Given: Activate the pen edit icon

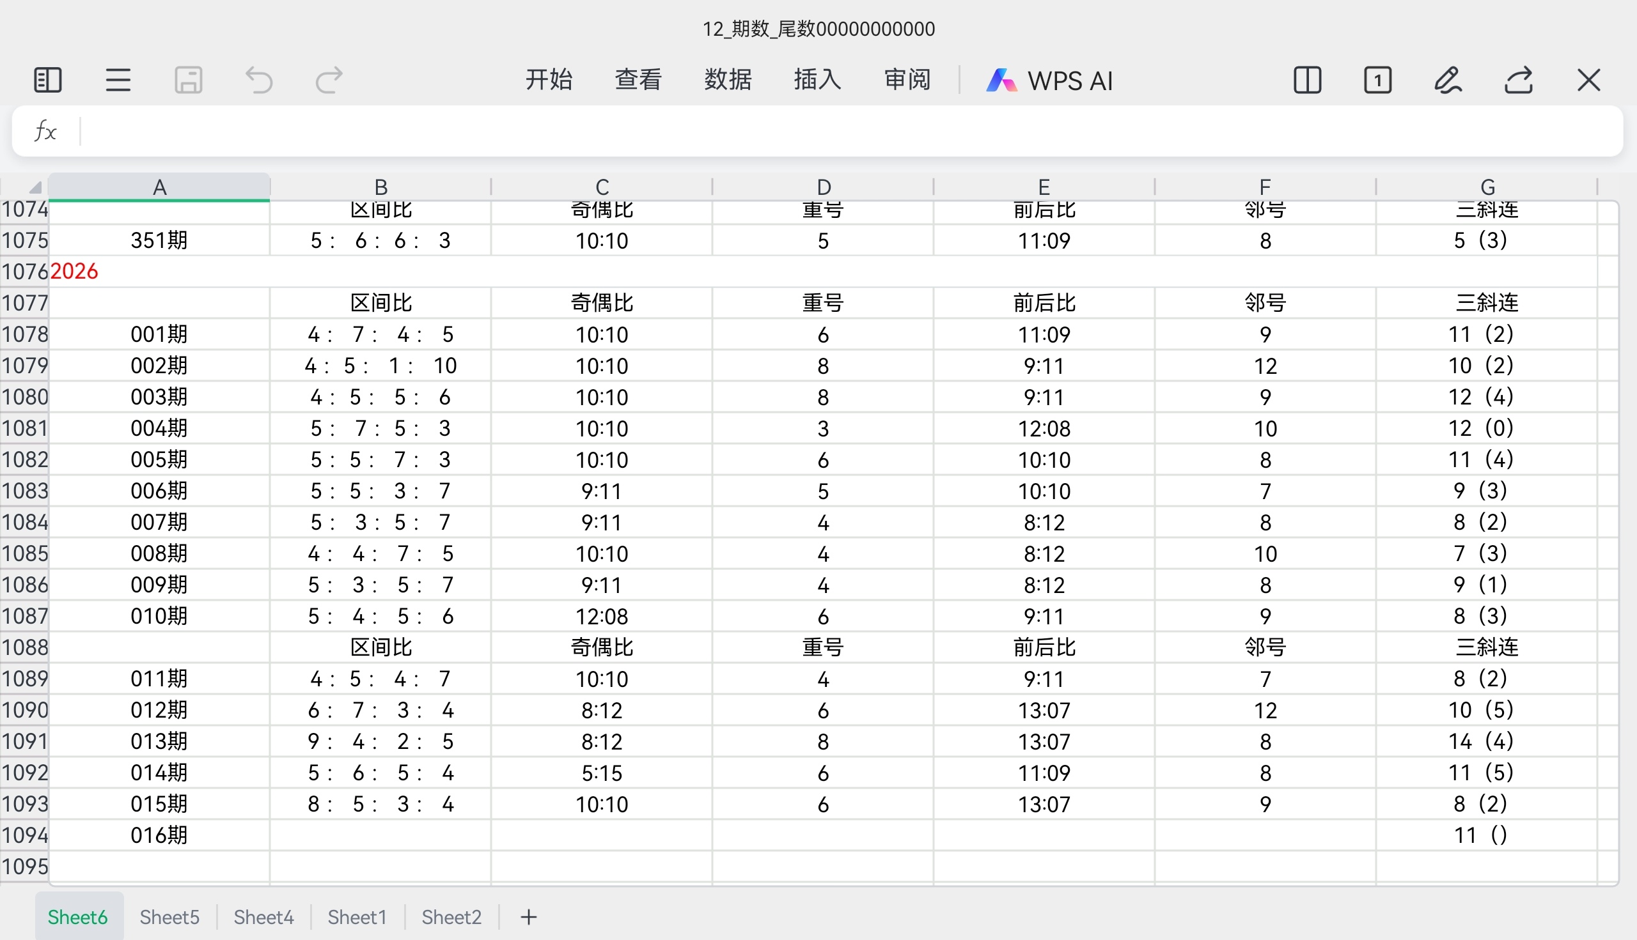Looking at the screenshot, I should coord(1448,81).
